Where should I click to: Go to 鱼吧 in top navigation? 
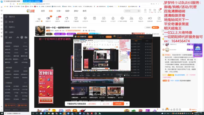coord(84,11)
